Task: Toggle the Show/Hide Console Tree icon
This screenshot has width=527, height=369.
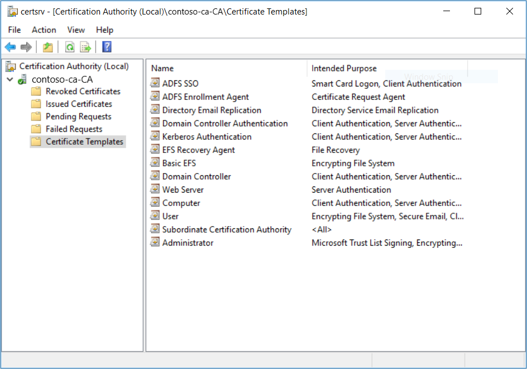Action: [x=47, y=47]
